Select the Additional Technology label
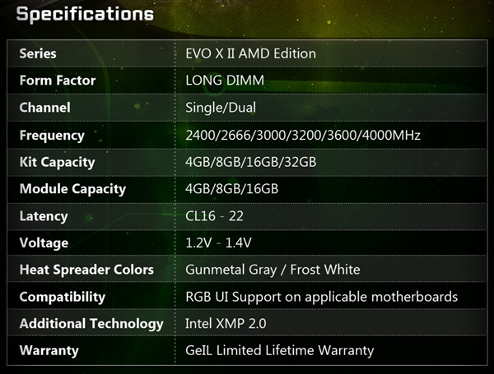Image resolution: width=494 pixels, height=374 pixels. pyautogui.click(x=91, y=324)
